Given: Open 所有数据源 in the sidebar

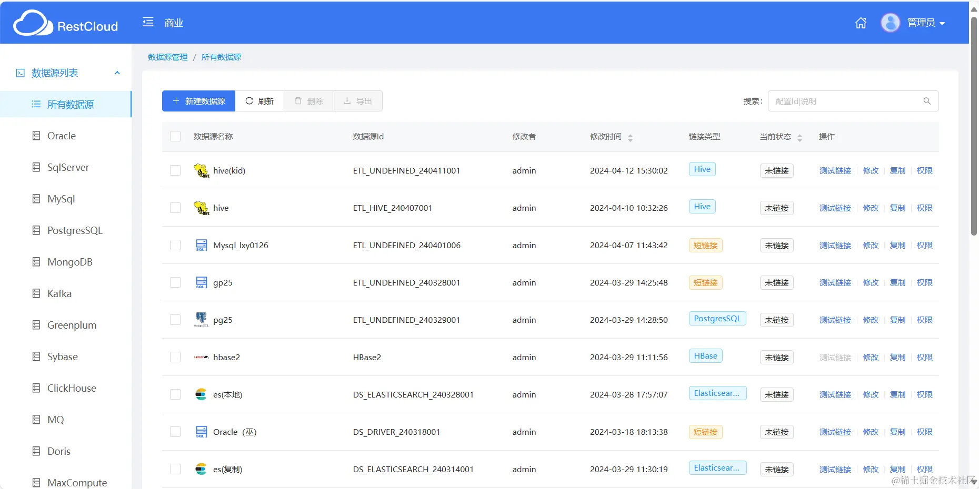Looking at the screenshot, I should pyautogui.click(x=66, y=104).
